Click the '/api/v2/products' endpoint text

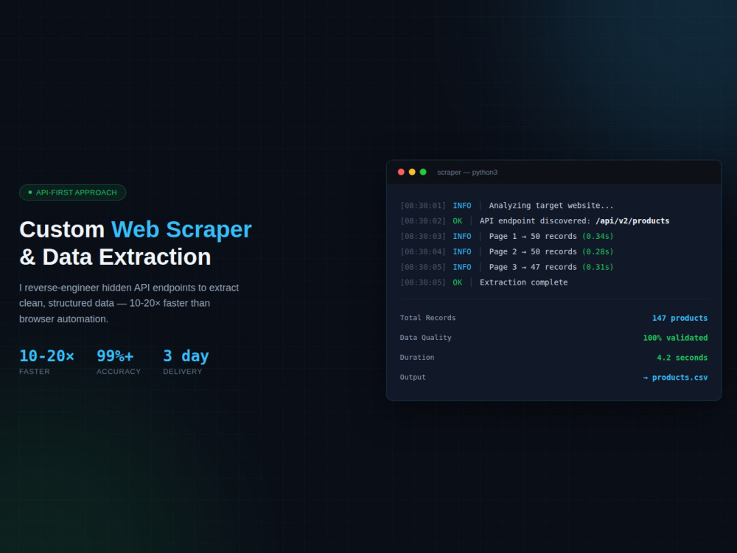[x=632, y=221]
